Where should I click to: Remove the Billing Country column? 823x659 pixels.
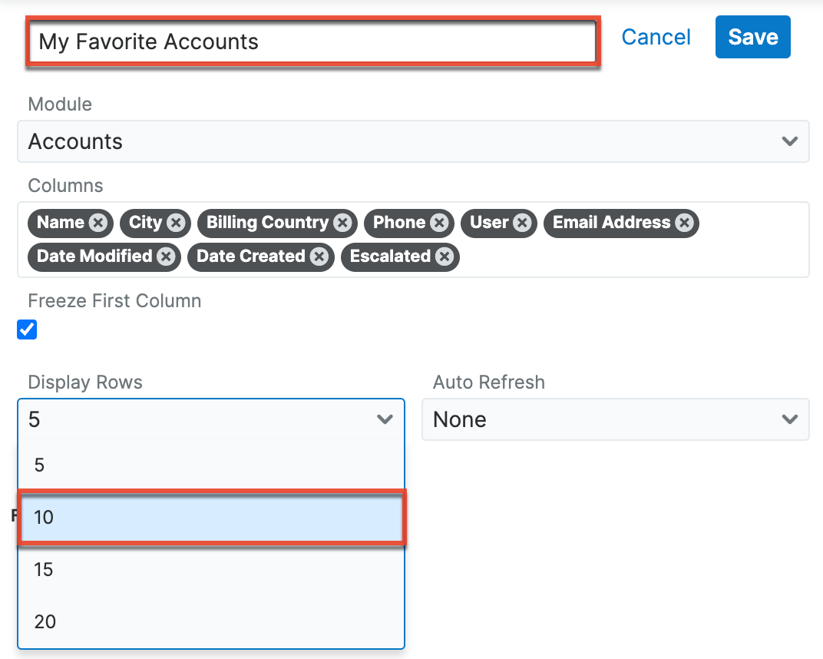(x=342, y=223)
